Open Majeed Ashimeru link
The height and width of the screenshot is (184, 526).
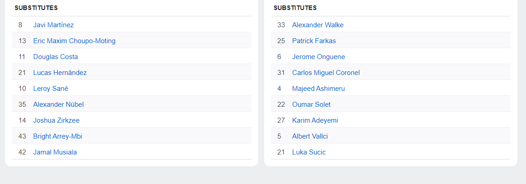(318, 89)
